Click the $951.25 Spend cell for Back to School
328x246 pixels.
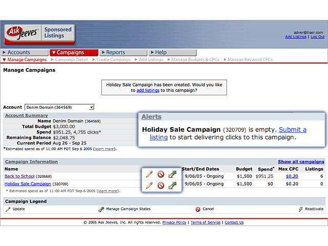pyautogui.click(x=264, y=176)
